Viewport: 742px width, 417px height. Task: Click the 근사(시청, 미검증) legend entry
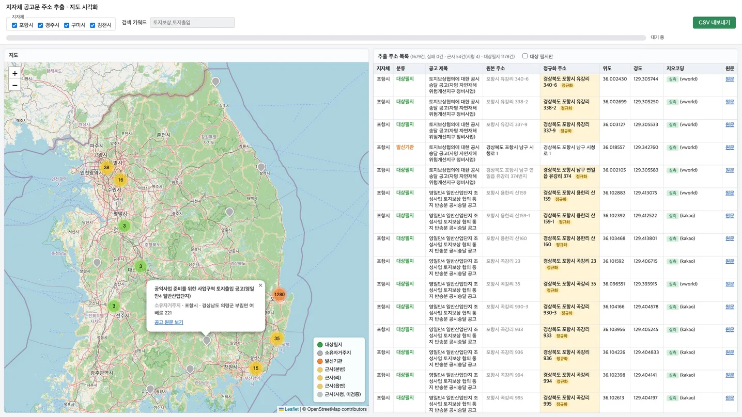click(x=339, y=394)
